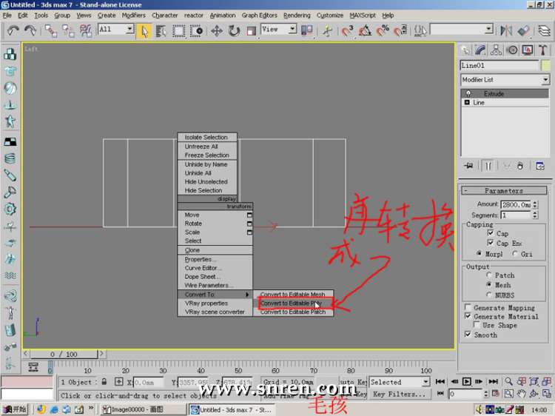Image resolution: width=555 pixels, height=416 pixels.
Task: Choose the Rectangular Selection Region icon
Action: (179, 31)
